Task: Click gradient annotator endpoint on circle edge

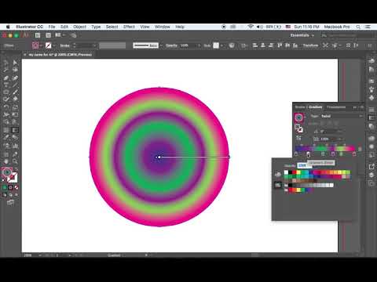Action: tap(229, 157)
